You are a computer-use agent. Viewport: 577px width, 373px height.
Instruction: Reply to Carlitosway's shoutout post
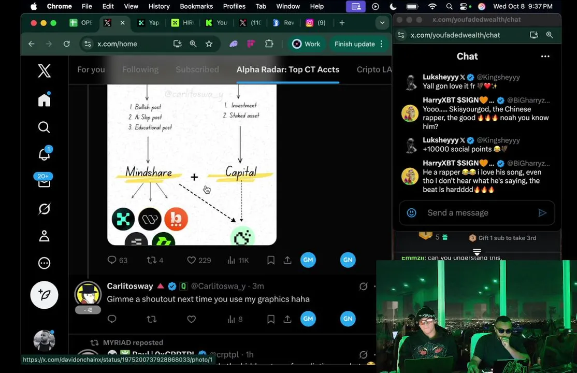(112, 319)
